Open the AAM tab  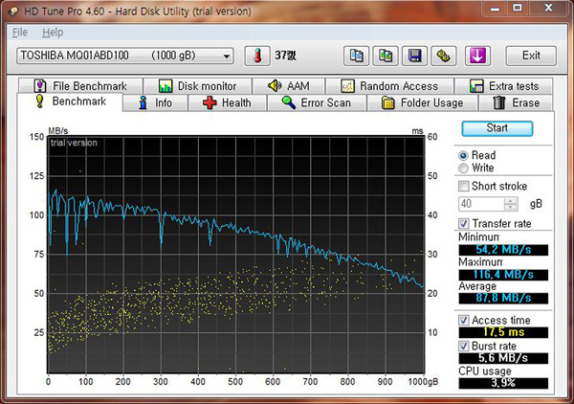(x=289, y=86)
